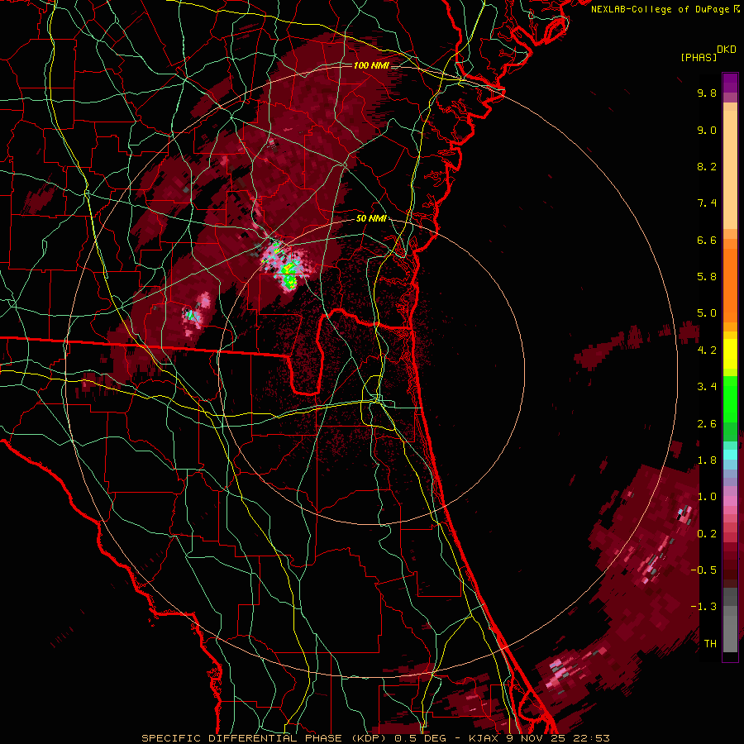Select the 8.2 scale label

[x=707, y=166]
